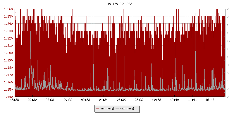Click the 06:36 time axis label
Image resolution: width=234 pixels, height=117 pixels.
tap(121, 100)
